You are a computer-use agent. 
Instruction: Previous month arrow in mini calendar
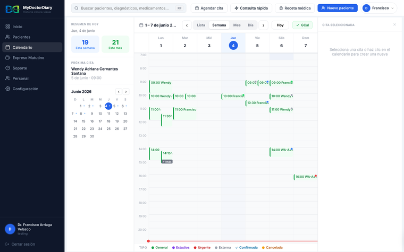coord(119,92)
